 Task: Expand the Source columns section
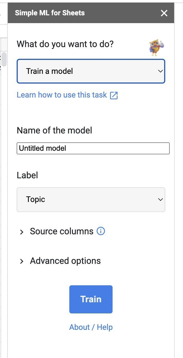22,232
